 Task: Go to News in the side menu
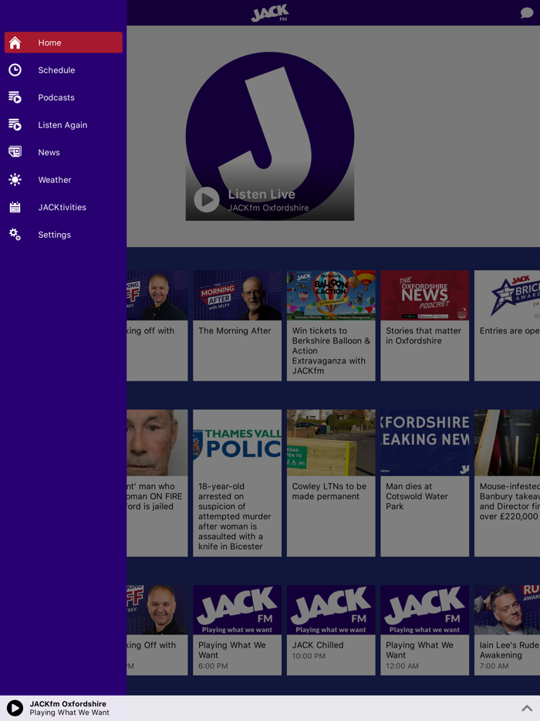(x=63, y=152)
